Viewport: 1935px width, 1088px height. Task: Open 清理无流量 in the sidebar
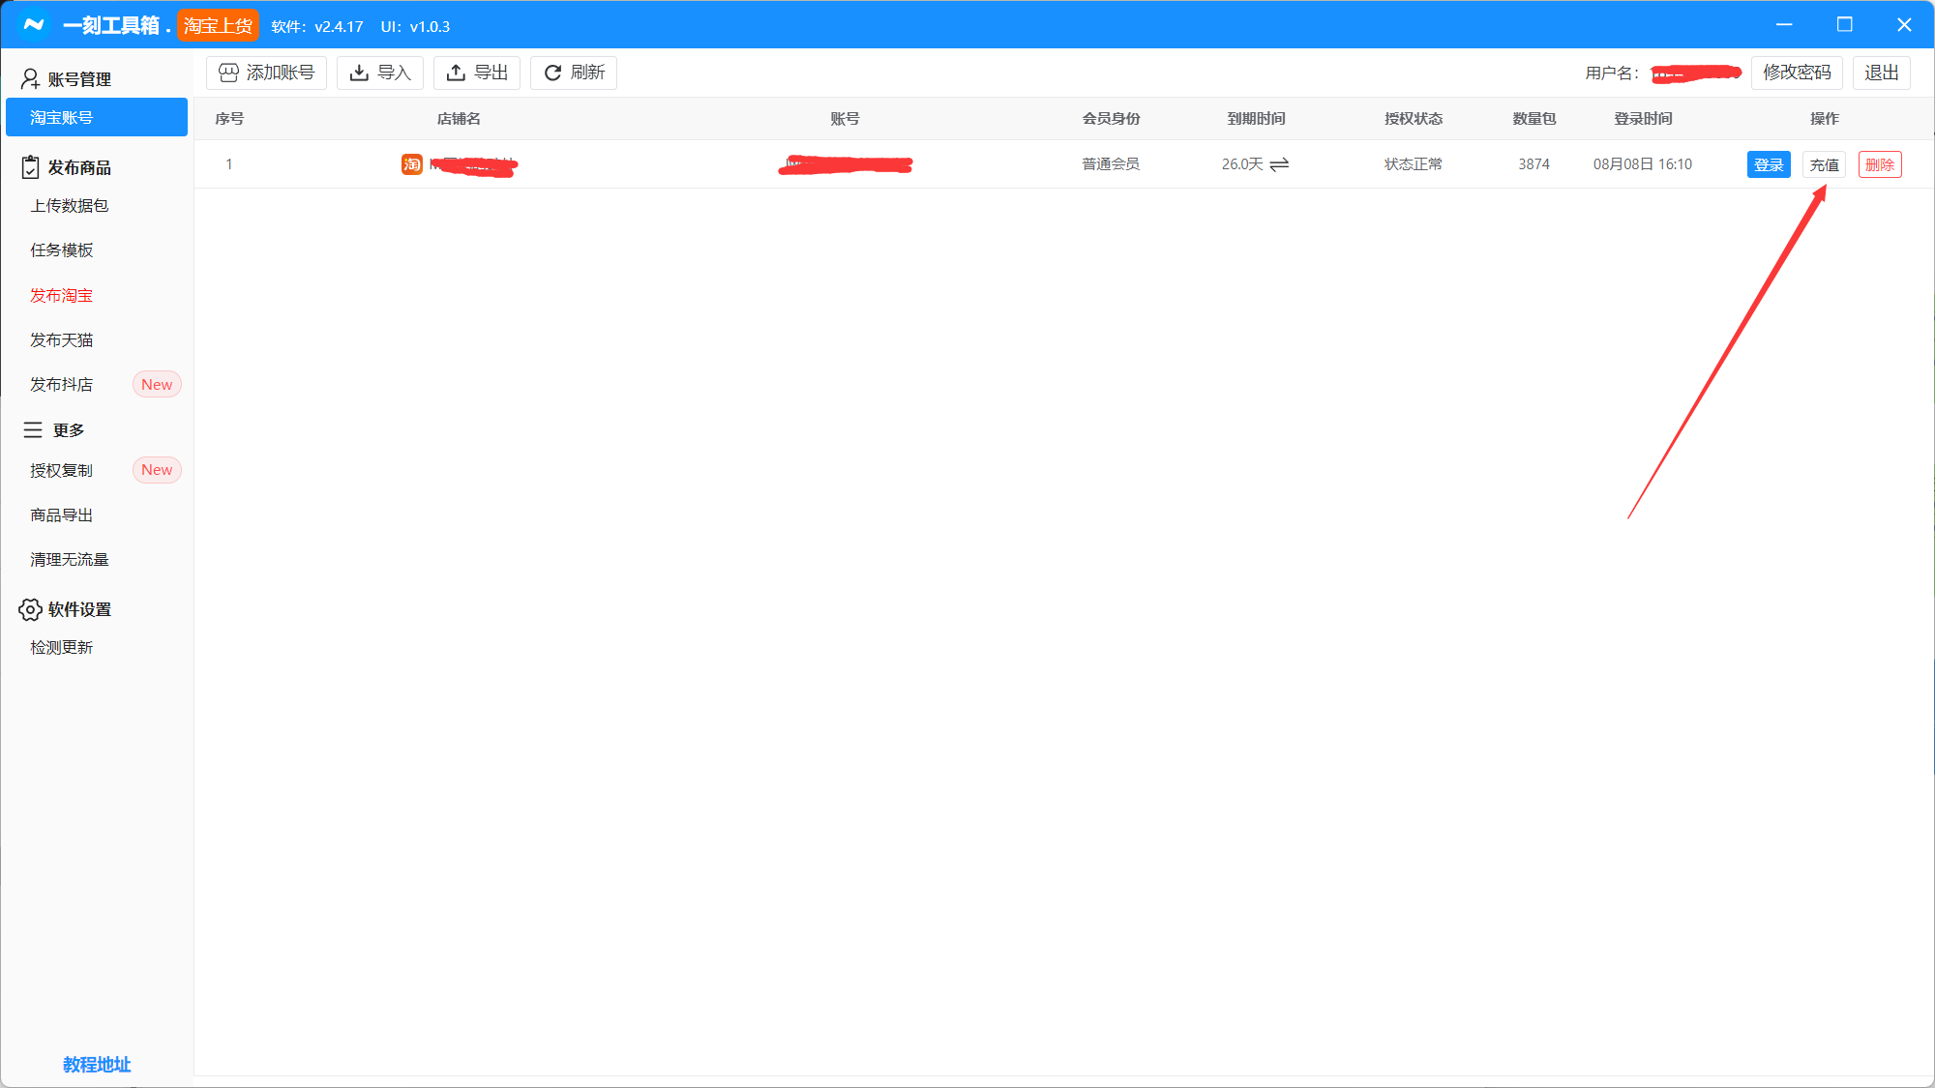pyautogui.click(x=70, y=559)
